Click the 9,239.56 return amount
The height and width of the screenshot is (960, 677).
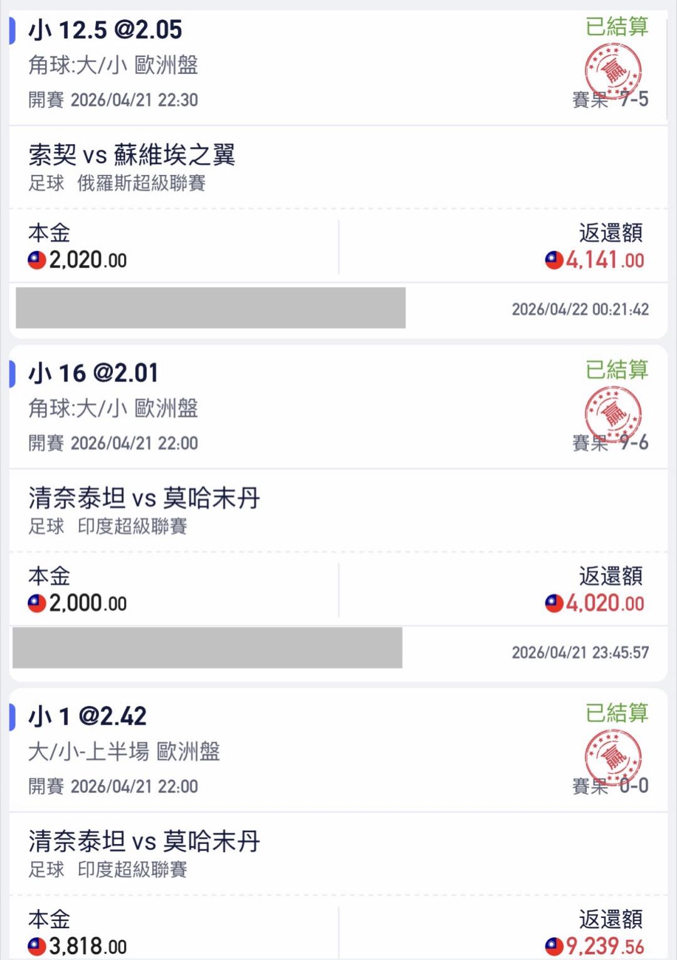tap(605, 946)
